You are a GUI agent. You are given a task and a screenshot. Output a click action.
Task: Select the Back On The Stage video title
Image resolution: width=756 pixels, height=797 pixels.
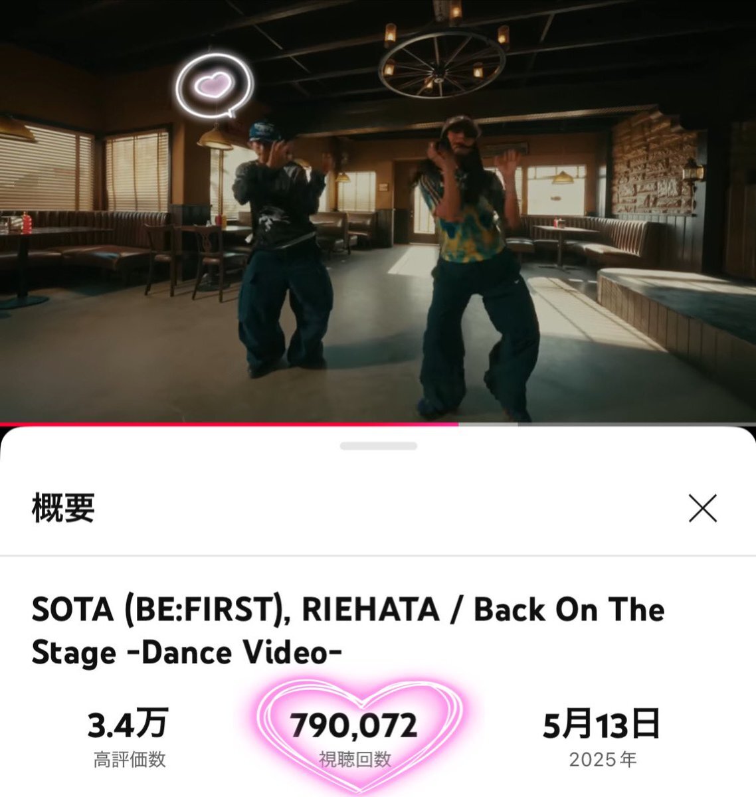point(347,631)
